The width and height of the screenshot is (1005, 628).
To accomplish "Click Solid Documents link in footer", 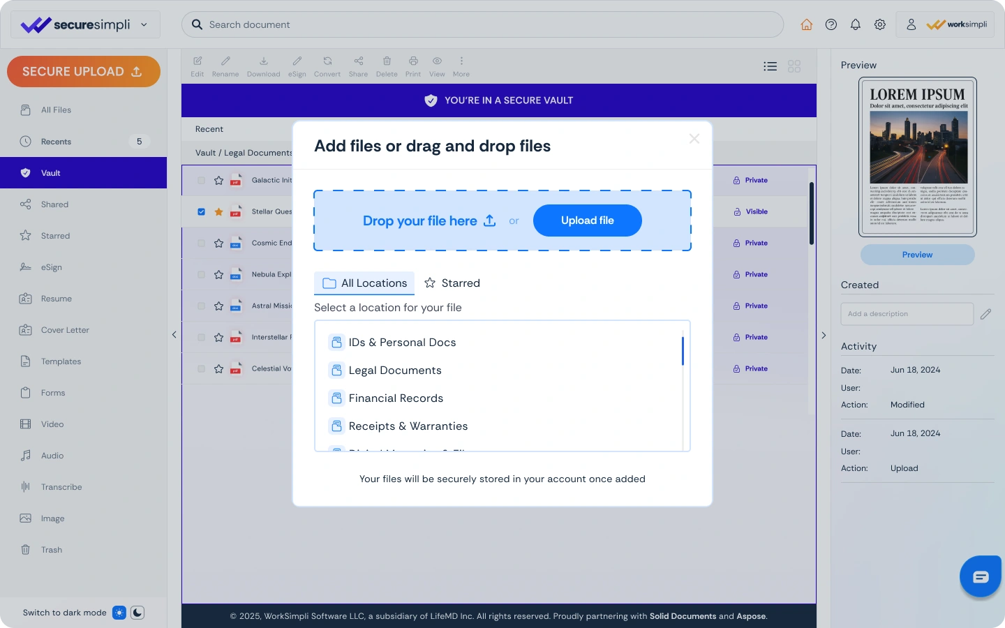I will 683,616.
